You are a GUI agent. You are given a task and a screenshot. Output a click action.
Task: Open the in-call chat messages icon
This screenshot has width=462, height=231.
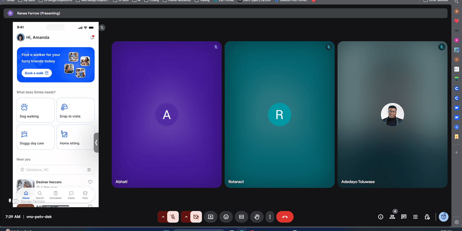point(404,217)
